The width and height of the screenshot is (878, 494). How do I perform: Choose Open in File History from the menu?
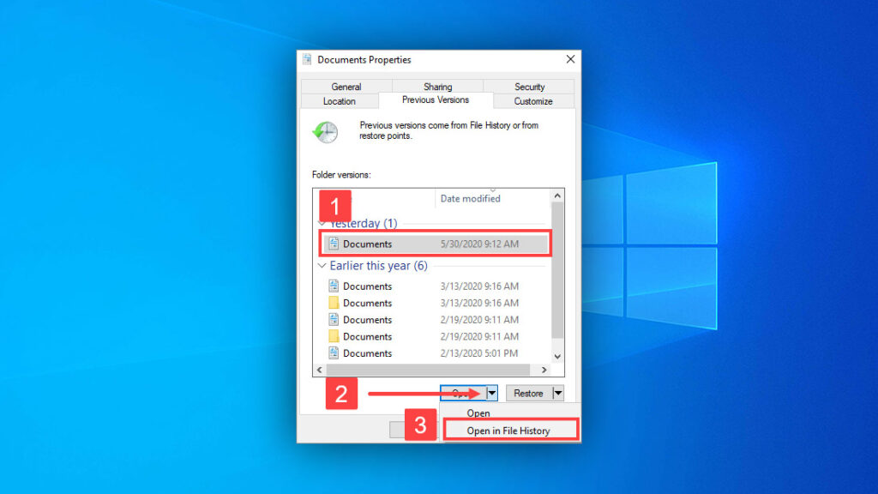(510, 430)
